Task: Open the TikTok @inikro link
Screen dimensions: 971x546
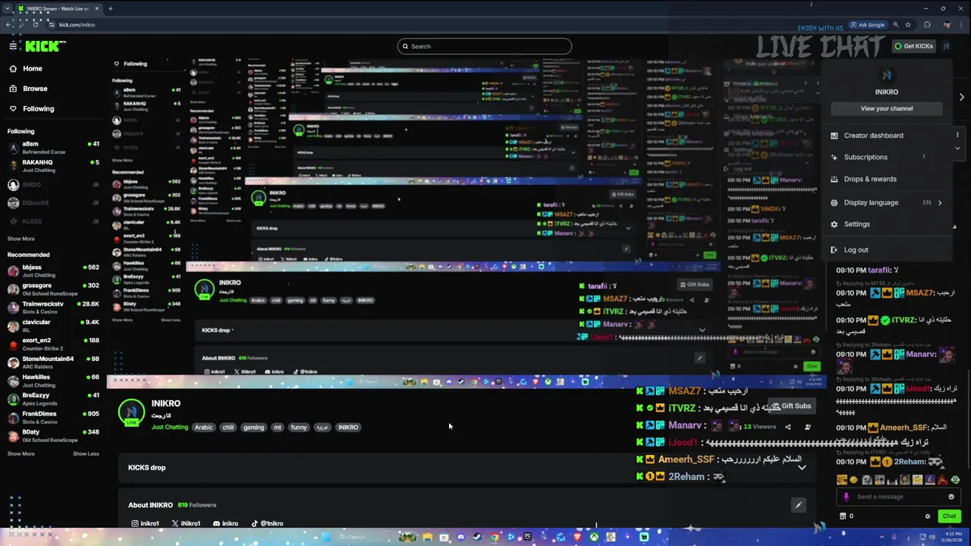Action: click(267, 523)
